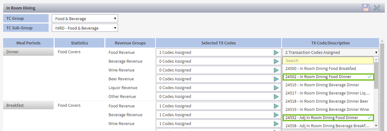Uncheck 24552 - Adj In Room Dining Food Dinner
The width and height of the screenshot is (387, 131).
[x=328, y=118]
